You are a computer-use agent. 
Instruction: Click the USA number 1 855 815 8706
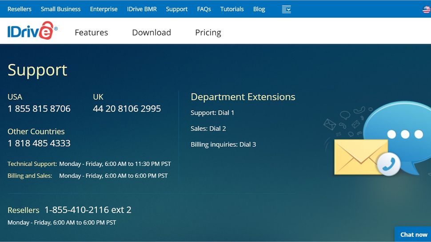(39, 109)
